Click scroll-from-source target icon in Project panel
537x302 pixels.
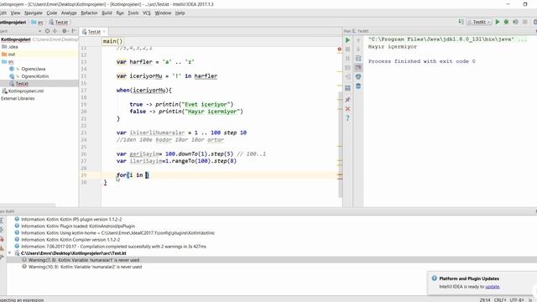point(47,31)
